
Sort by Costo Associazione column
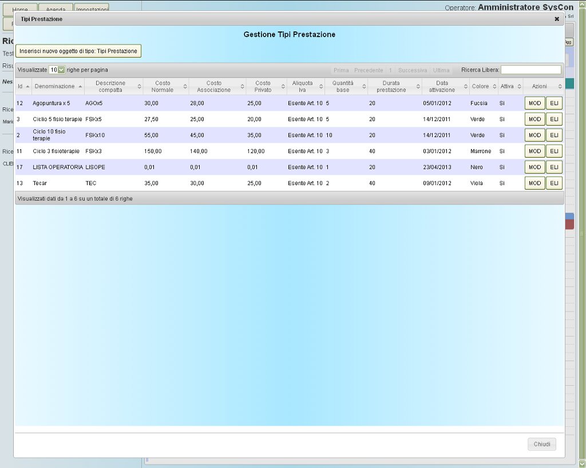pyautogui.click(x=217, y=86)
